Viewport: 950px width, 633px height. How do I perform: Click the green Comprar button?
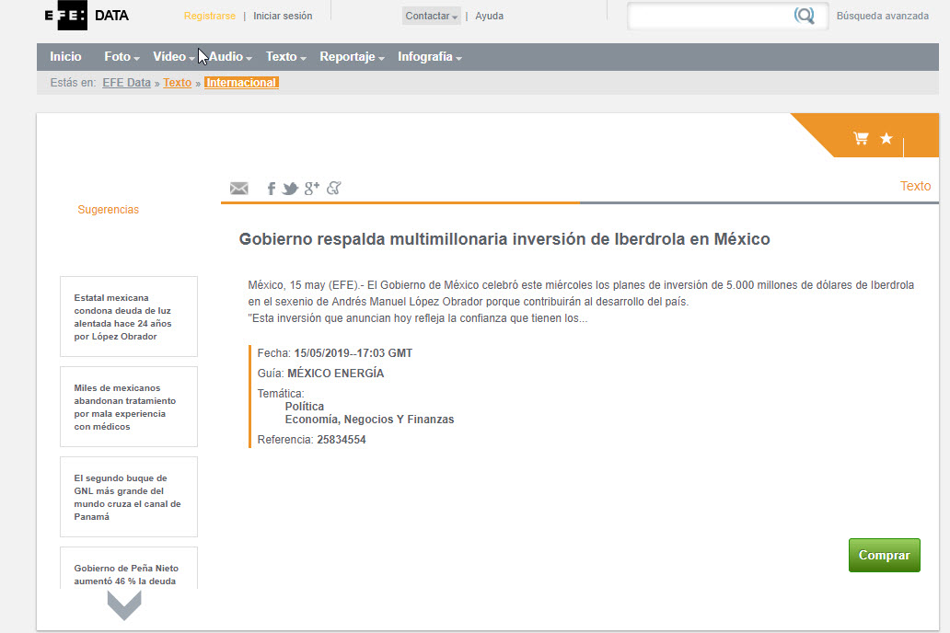point(884,555)
